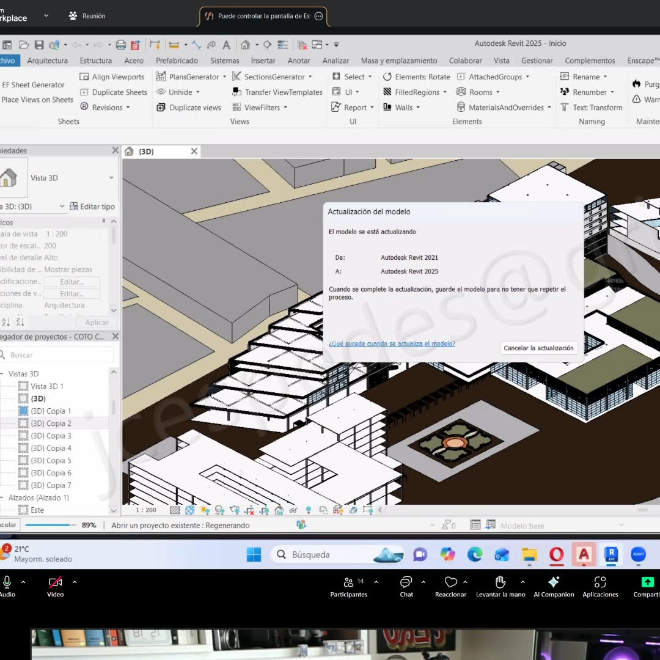The image size is (660, 660).
Task: Click the Thin Lines icon in quick access toolbar
Action: tap(283, 45)
